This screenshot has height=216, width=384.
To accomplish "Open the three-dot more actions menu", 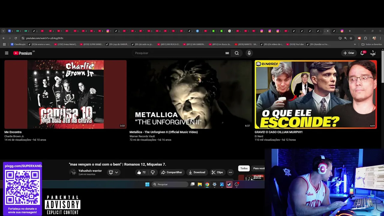I will pos(230,172).
